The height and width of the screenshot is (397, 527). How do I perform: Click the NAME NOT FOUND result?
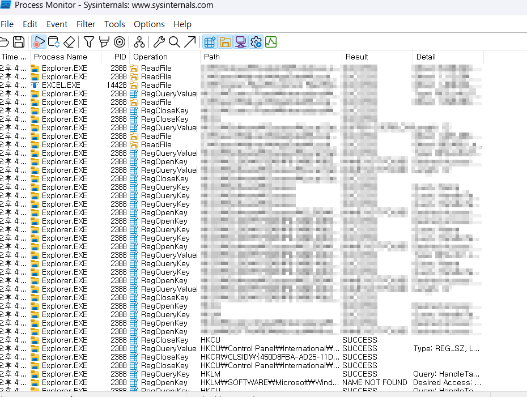[x=375, y=382]
